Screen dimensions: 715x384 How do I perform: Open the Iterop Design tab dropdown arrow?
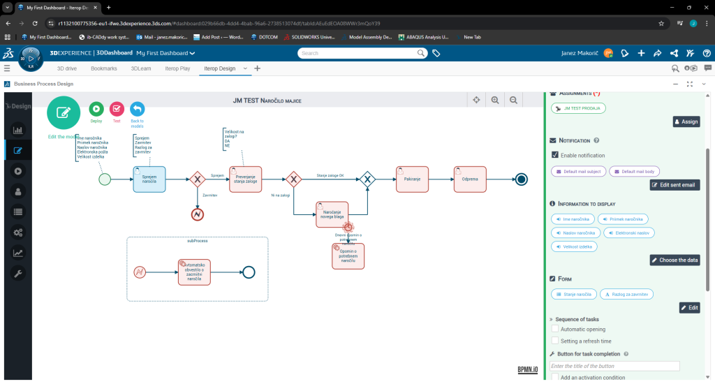click(244, 68)
